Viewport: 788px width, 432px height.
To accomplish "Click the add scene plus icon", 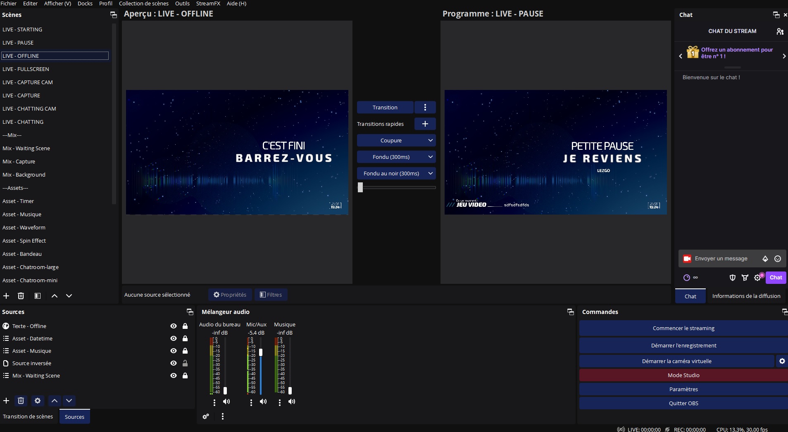I will (6, 296).
